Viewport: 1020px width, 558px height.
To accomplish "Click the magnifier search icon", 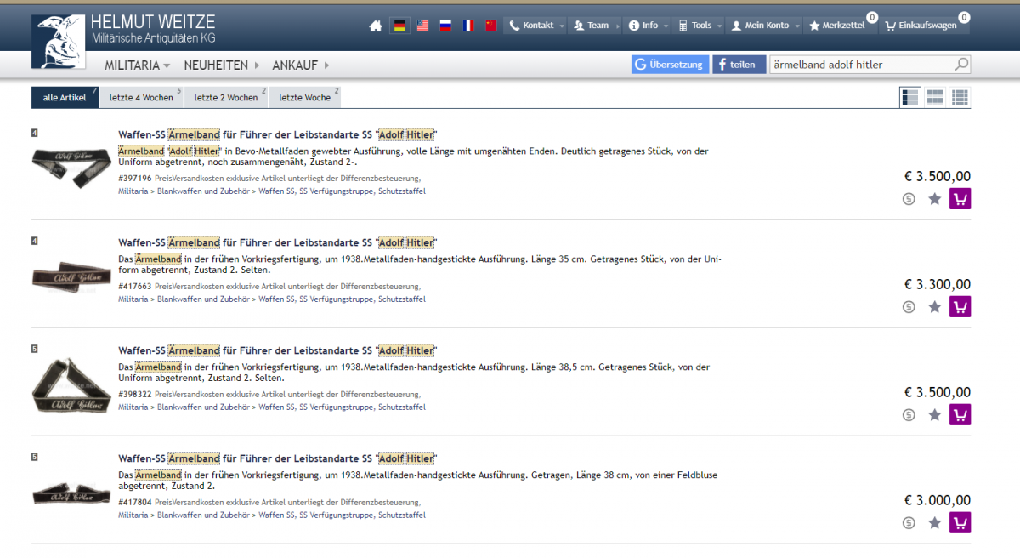I will pos(961,65).
